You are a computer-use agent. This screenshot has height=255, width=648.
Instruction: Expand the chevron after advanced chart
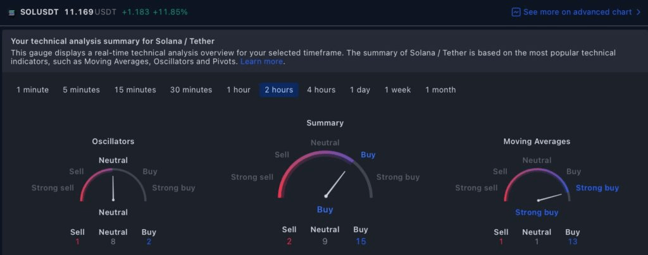click(x=639, y=13)
